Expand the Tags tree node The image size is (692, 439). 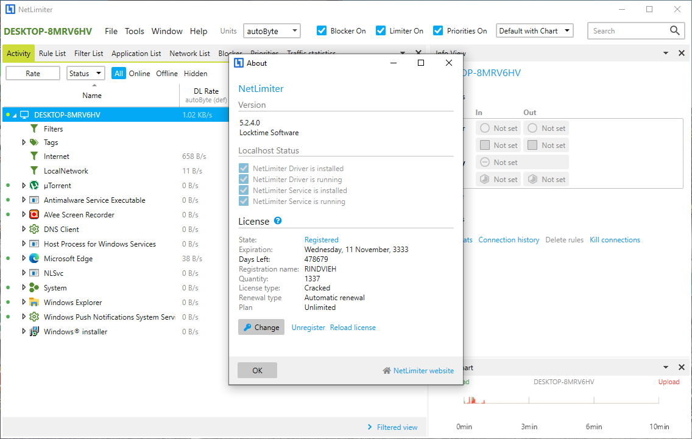pos(24,142)
